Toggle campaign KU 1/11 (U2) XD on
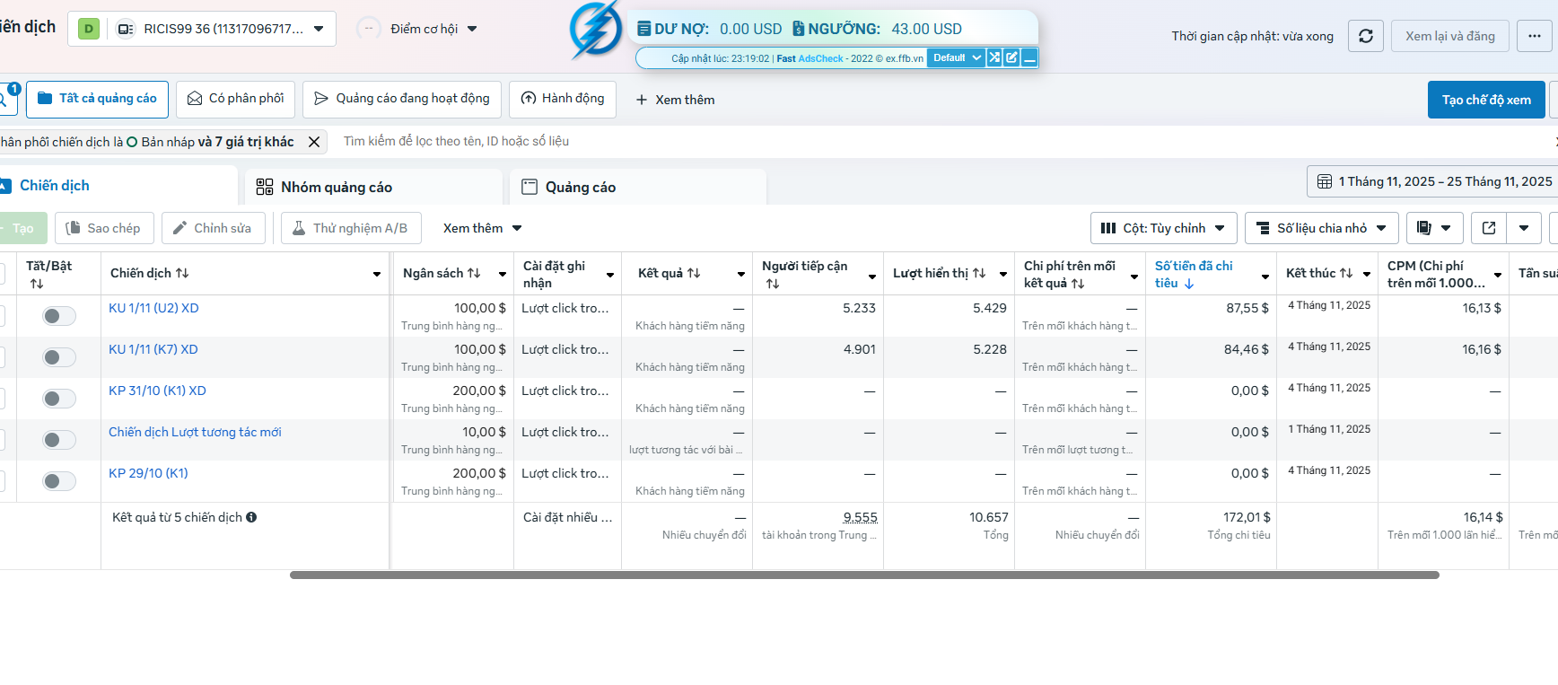 click(59, 316)
